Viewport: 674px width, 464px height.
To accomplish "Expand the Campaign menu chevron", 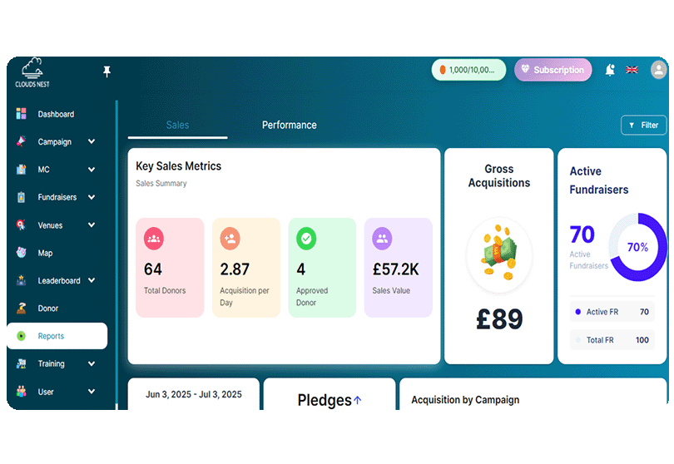I will pyautogui.click(x=92, y=141).
